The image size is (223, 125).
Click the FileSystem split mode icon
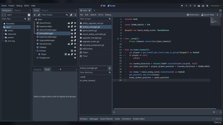29,15
